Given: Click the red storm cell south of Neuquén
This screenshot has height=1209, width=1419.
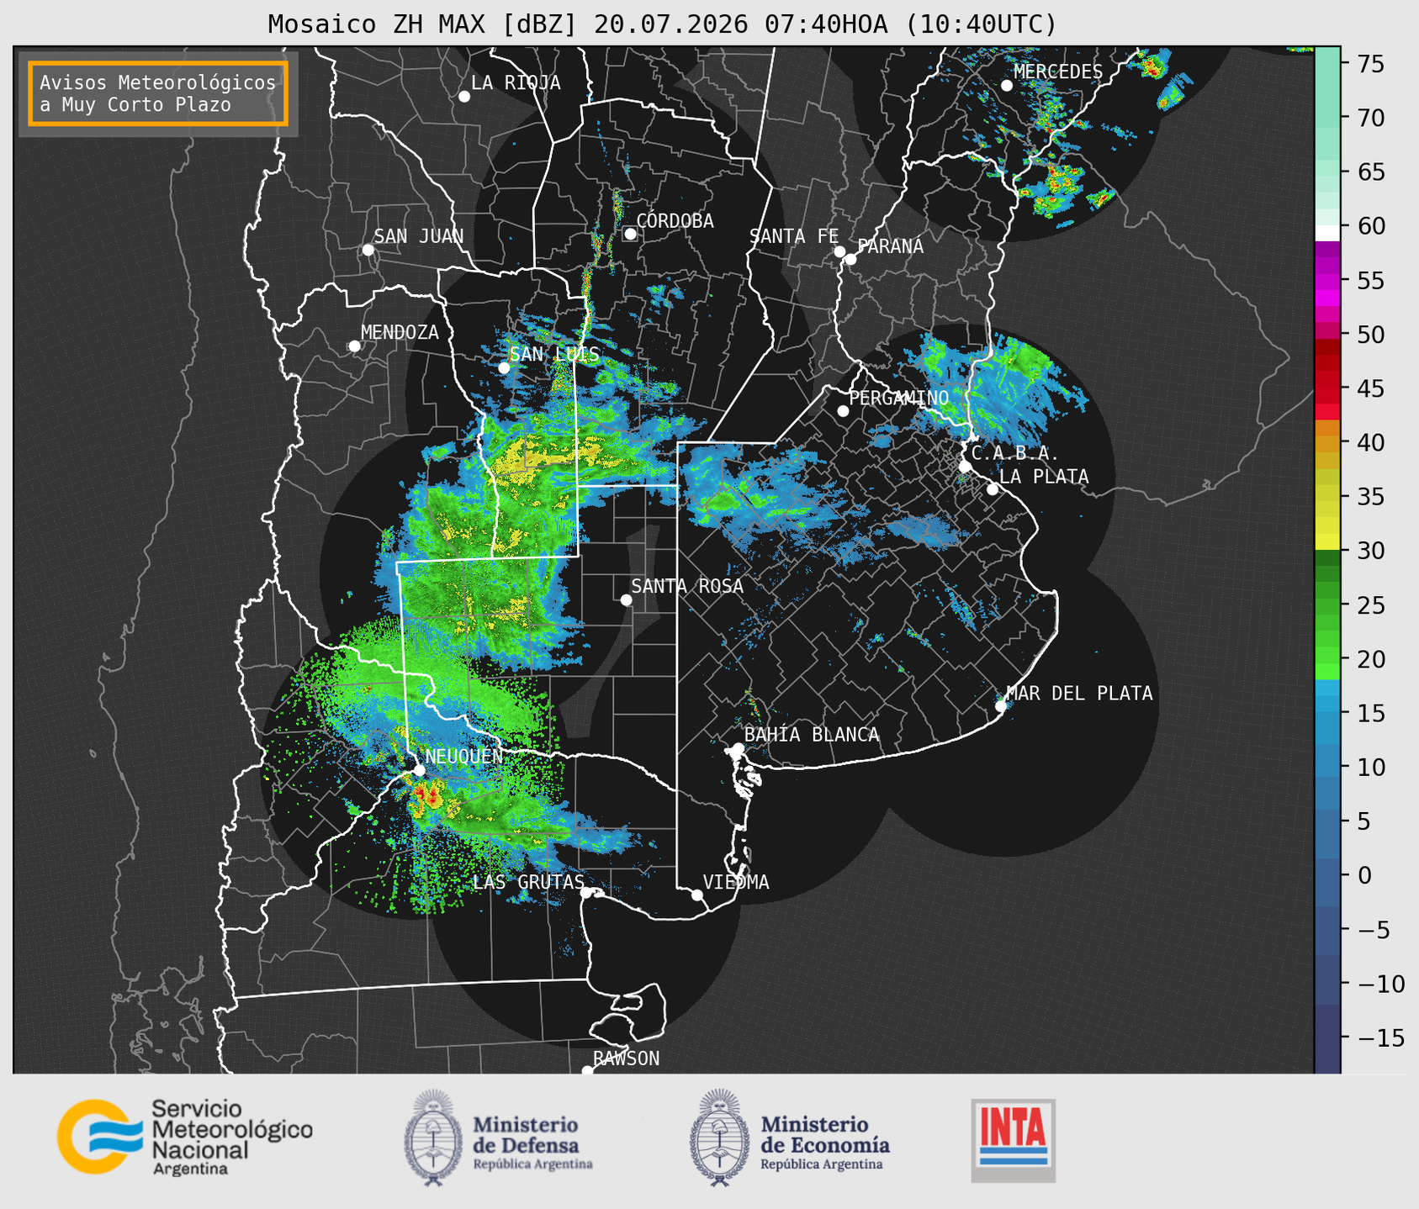Looking at the screenshot, I should [x=427, y=795].
